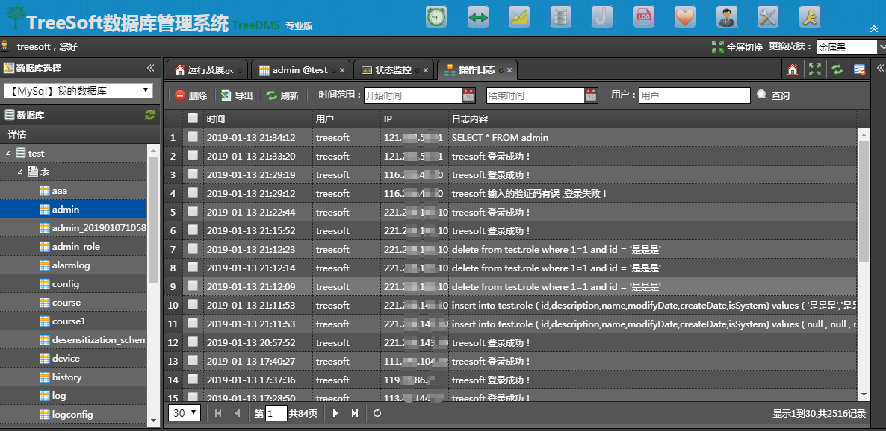Image resolution: width=886 pixels, height=431 pixels.
Task: Click the database cylinder icon in header
Action: [560, 17]
